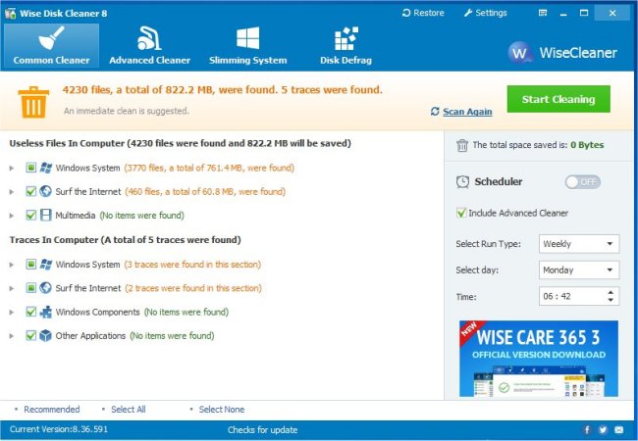The width and height of the screenshot is (638, 441).
Task: Expand the Windows Components category
Action: point(12,313)
